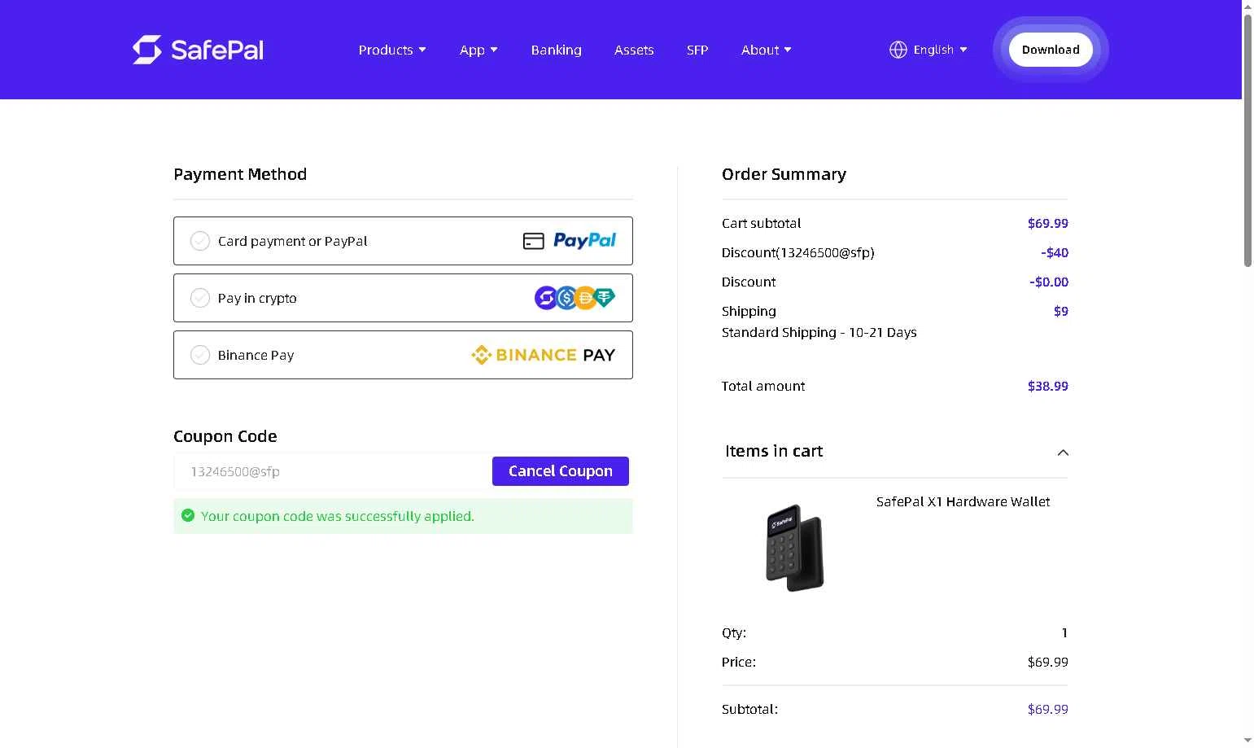1254x748 pixels.
Task: Click the PayPal logo
Action: [x=584, y=240]
